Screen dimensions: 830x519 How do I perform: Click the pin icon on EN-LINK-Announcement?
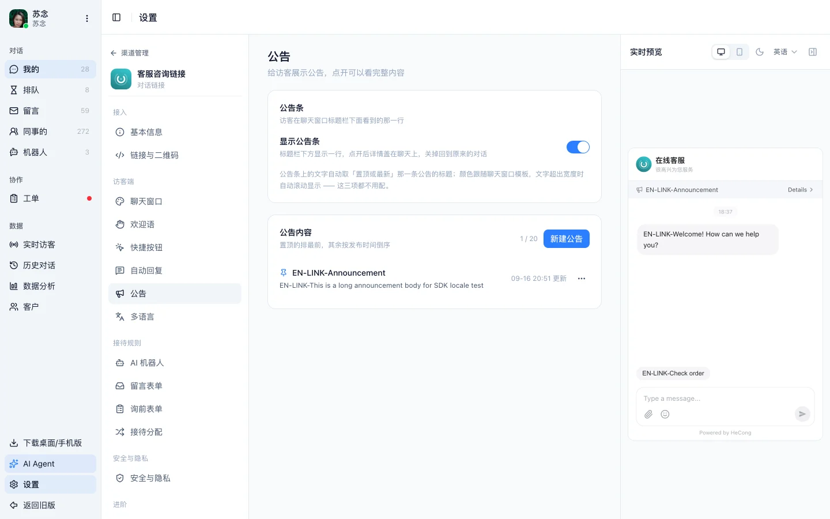[x=284, y=273]
